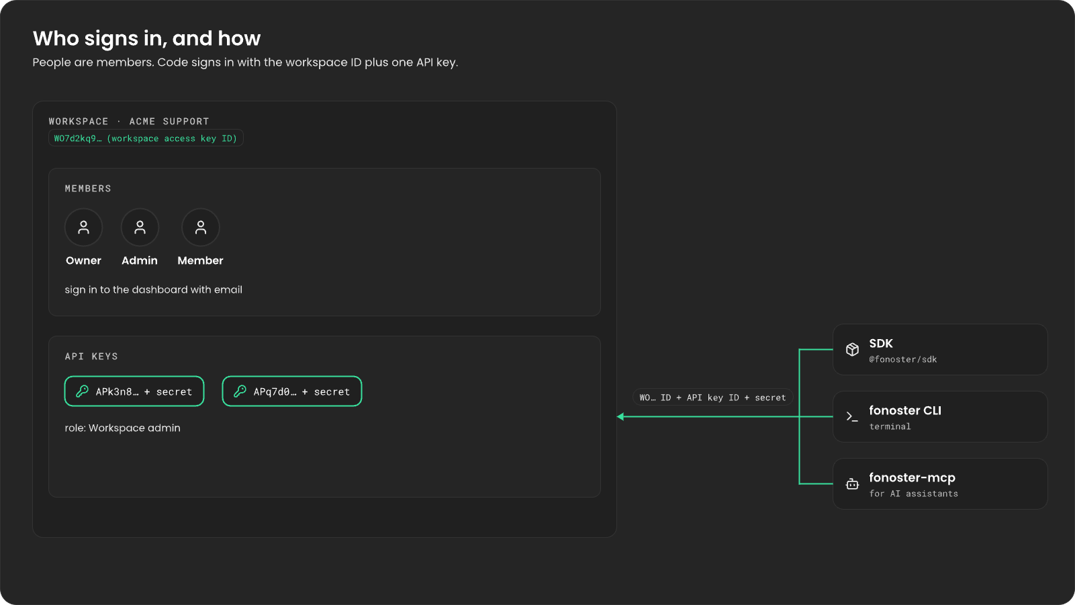
Task: Click the 'Owner' label
Action: pyautogui.click(x=83, y=261)
